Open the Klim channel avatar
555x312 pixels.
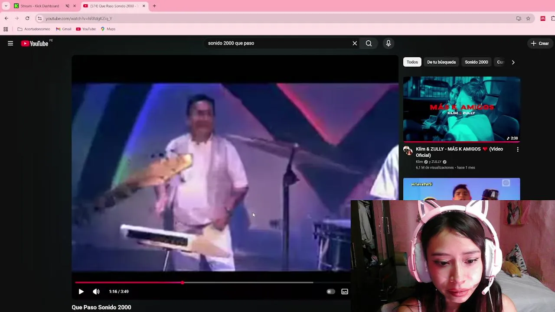(408, 150)
